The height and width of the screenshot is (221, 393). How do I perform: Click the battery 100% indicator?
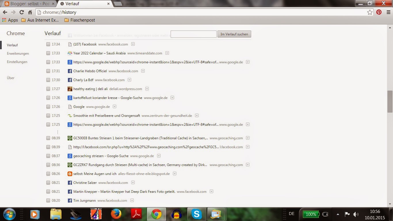click(310, 214)
